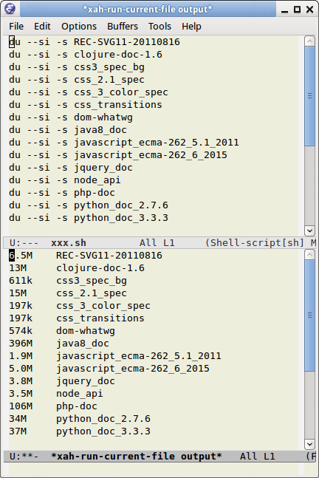Image resolution: width=319 pixels, height=478 pixels.
Task: Click the minibuffer echo area at window bottom
Action: pyautogui.click(x=159, y=469)
